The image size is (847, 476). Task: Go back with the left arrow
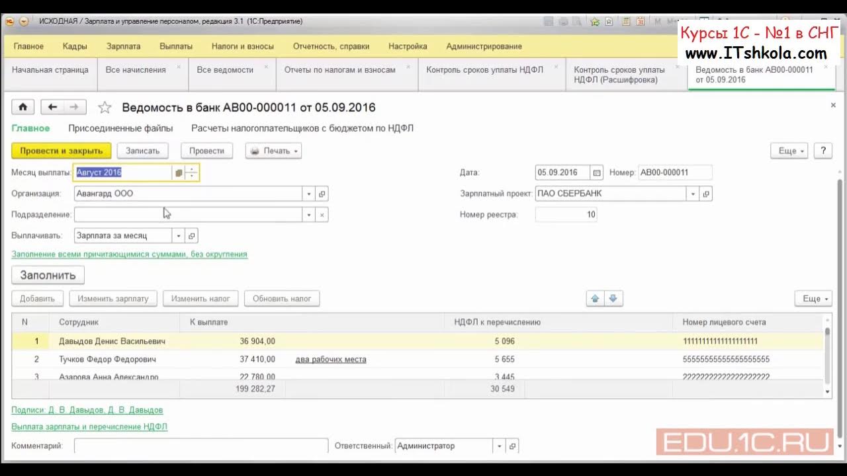[52, 107]
